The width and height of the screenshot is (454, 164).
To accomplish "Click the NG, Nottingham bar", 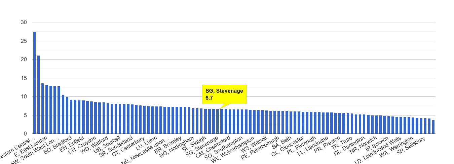I will pyautogui.click(x=193, y=121).
